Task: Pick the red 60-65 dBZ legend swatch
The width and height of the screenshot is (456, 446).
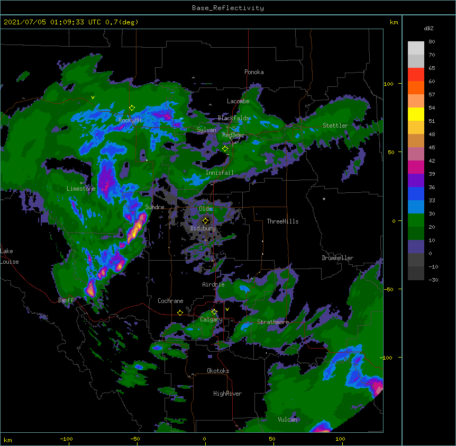Action: point(416,74)
